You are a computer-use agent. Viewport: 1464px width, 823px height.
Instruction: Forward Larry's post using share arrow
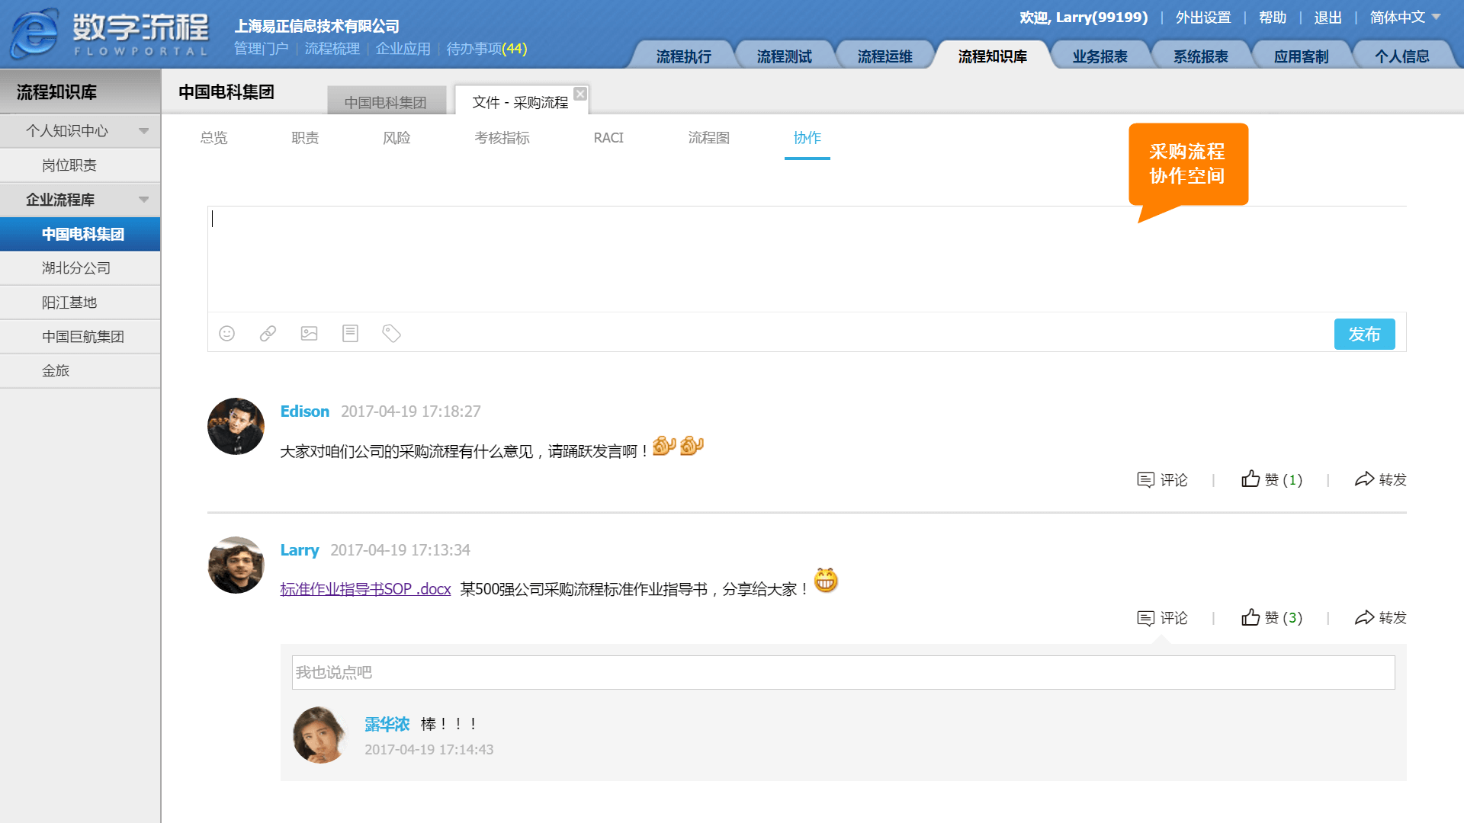tap(1364, 617)
